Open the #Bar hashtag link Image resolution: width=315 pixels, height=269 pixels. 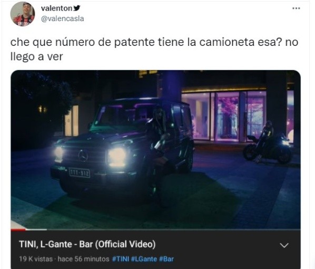(x=166, y=259)
